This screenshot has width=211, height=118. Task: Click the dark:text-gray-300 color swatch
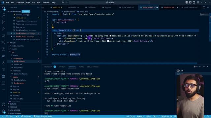(108, 41)
